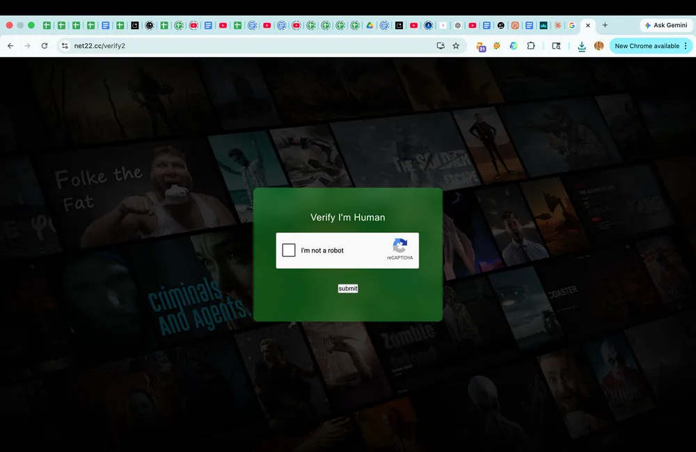The width and height of the screenshot is (696, 452).
Task: Switch to the Claude starburst tab
Action: click(x=557, y=25)
